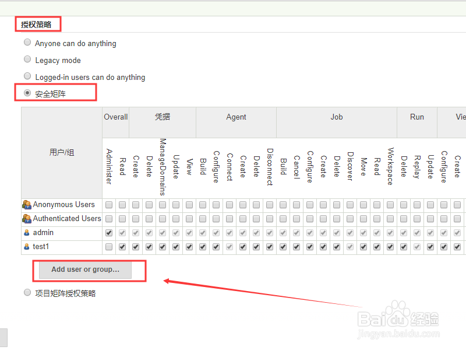Screen dimensions: 466x350
Task: Uncheck Overall Administer for admin
Action: coord(109,233)
